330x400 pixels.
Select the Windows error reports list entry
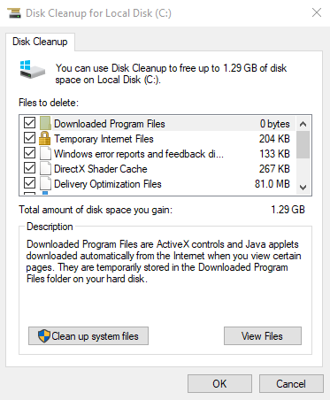tap(157, 154)
